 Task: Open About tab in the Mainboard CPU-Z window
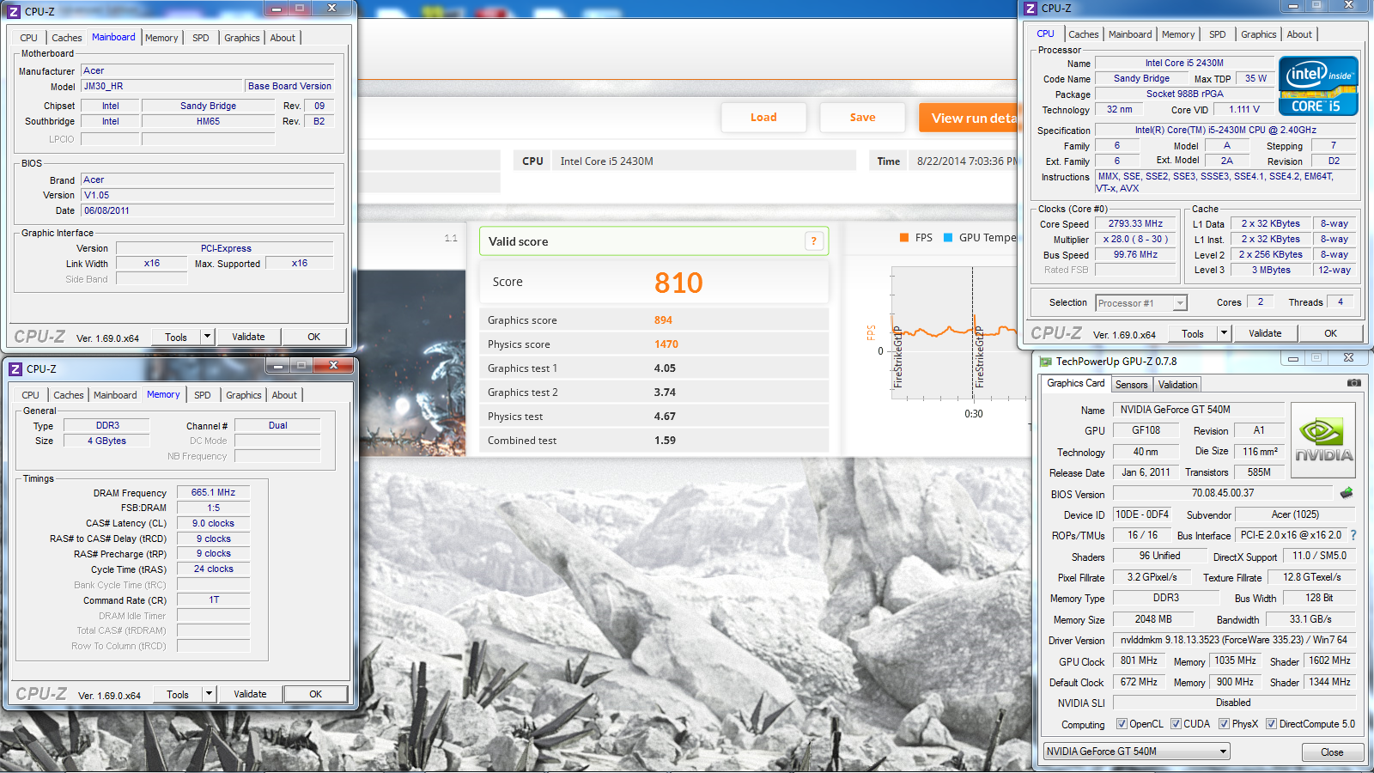click(283, 38)
